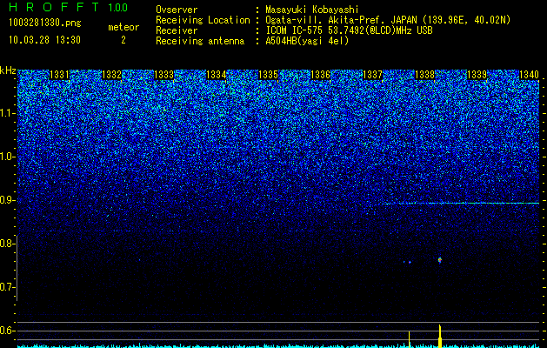
Task: Click the 0.7 frequency axis label
Action: click(x=8, y=287)
